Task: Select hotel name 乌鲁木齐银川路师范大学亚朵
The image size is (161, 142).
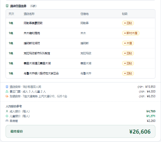Action: point(41,73)
